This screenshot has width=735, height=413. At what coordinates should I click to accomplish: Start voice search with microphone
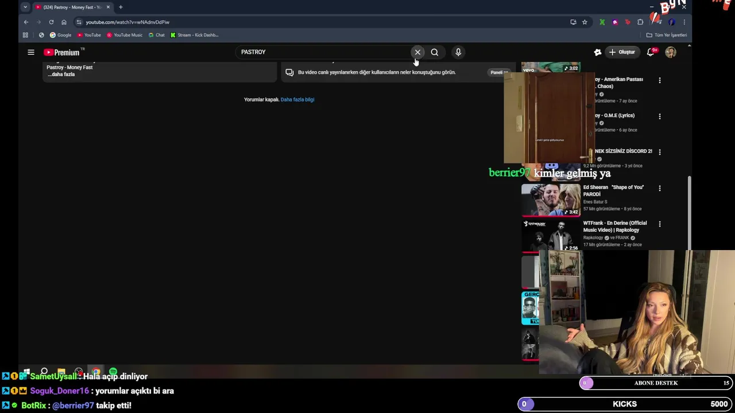tap(458, 52)
